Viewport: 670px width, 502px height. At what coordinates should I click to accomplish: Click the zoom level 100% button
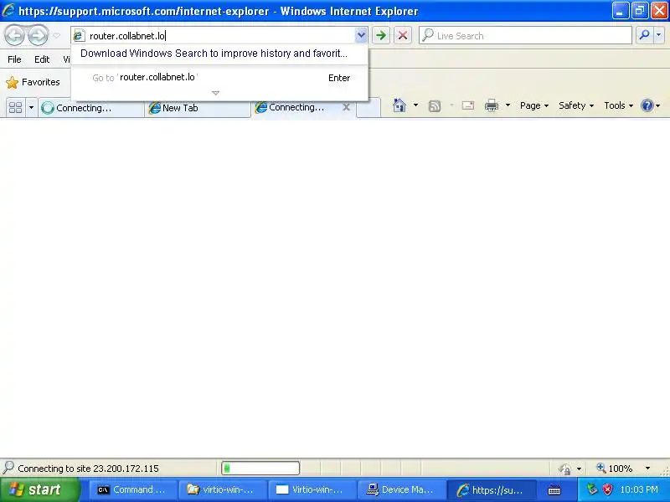tap(615, 469)
